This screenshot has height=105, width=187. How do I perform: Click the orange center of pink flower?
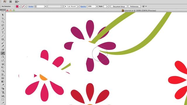(43, 78)
